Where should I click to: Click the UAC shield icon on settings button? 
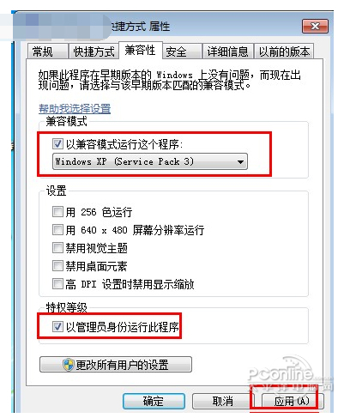click(x=68, y=365)
